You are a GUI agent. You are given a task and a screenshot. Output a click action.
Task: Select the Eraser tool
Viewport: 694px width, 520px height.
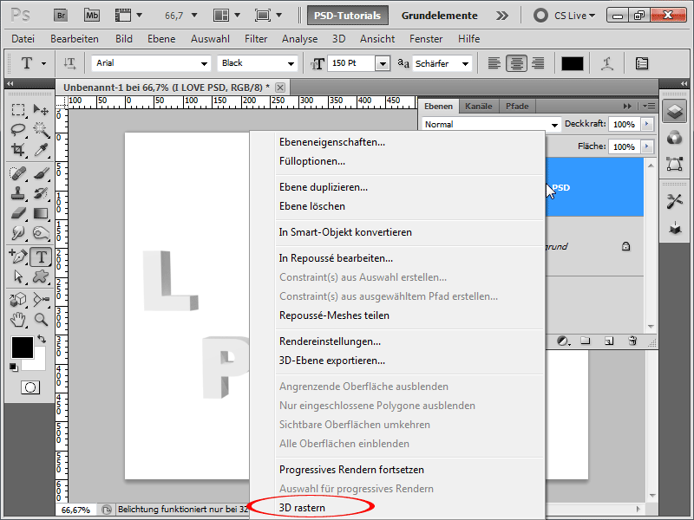click(18, 213)
